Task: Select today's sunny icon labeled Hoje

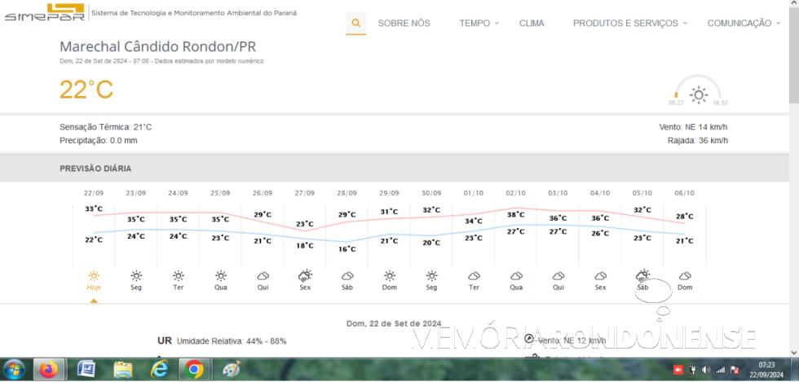Action: coord(94,276)
